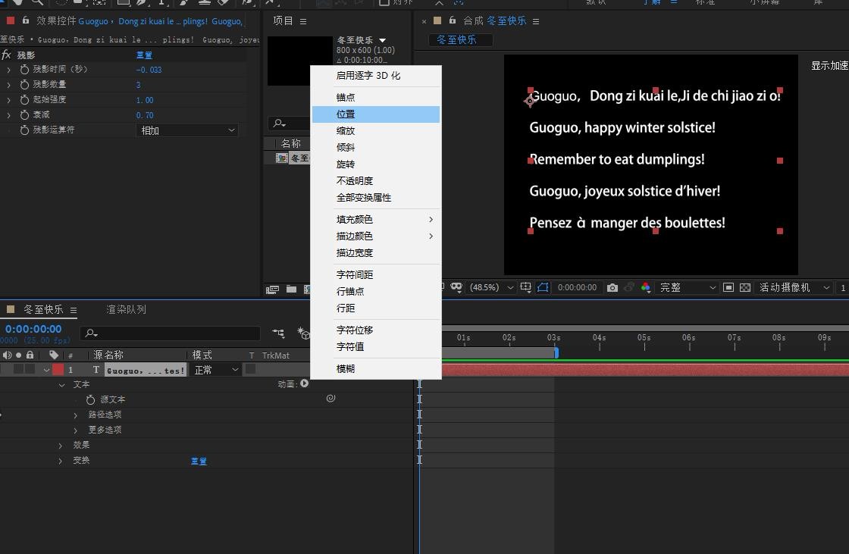Click the layer 1 red label color
The image size is (849, 554).
[x=58, y=370]
